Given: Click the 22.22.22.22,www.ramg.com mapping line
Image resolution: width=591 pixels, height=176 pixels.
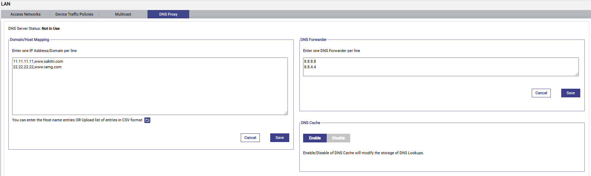Looking at the screenshot, I should (37, 67).
